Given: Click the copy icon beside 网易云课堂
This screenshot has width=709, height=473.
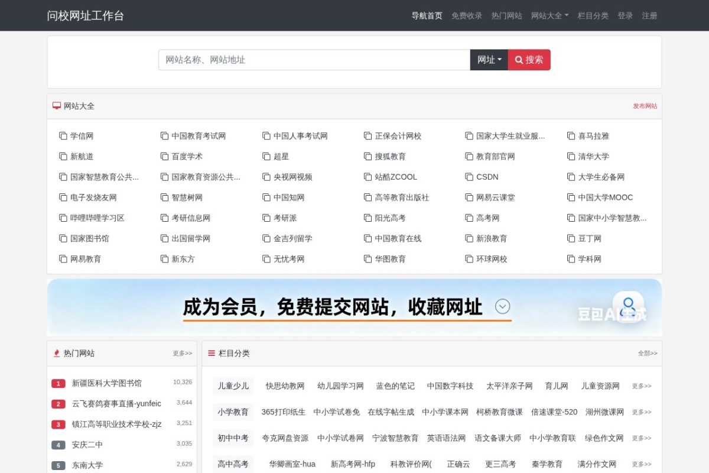Looking at the screenshot, I should point(470,197).
